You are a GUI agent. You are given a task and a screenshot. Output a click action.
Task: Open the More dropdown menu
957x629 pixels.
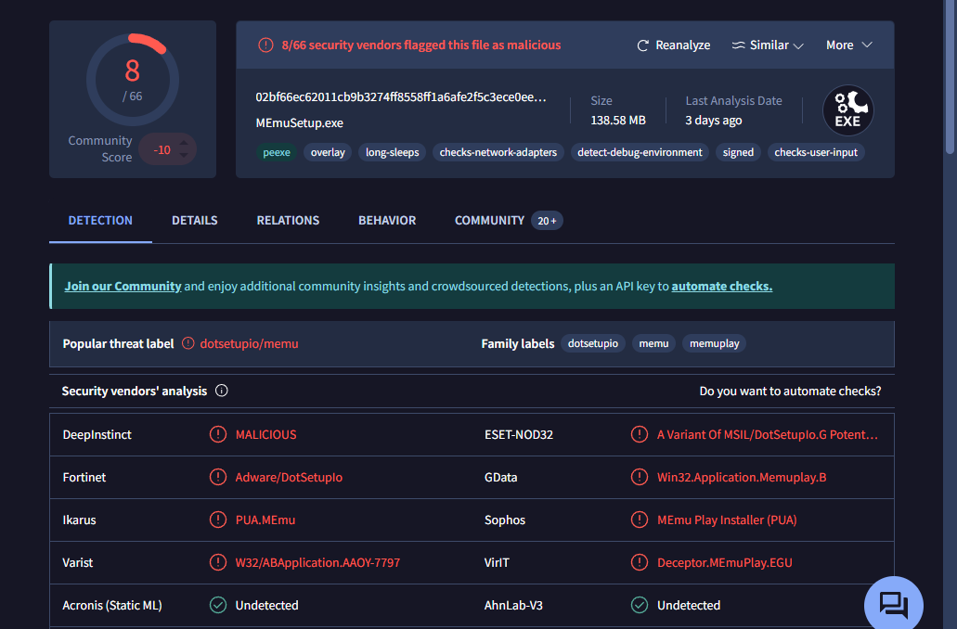point(848,45)
